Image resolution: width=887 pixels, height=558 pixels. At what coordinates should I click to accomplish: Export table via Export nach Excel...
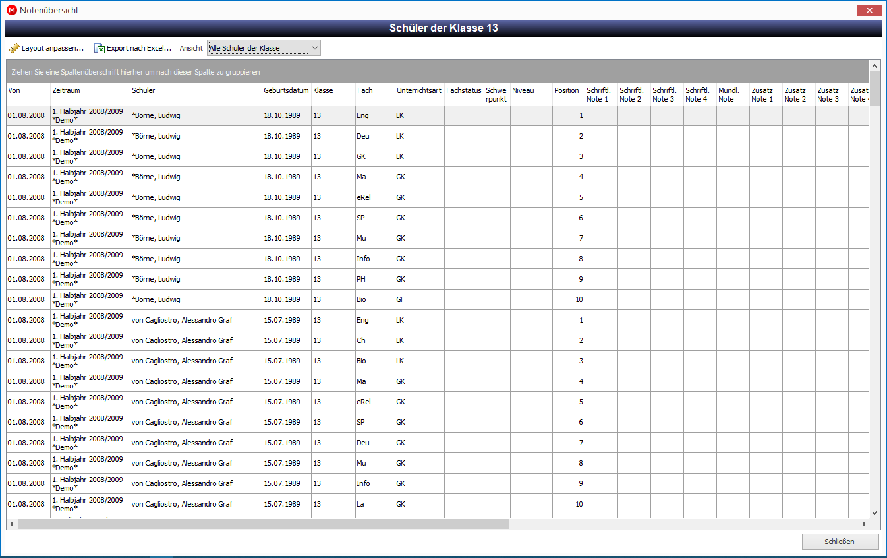[133, 48]
